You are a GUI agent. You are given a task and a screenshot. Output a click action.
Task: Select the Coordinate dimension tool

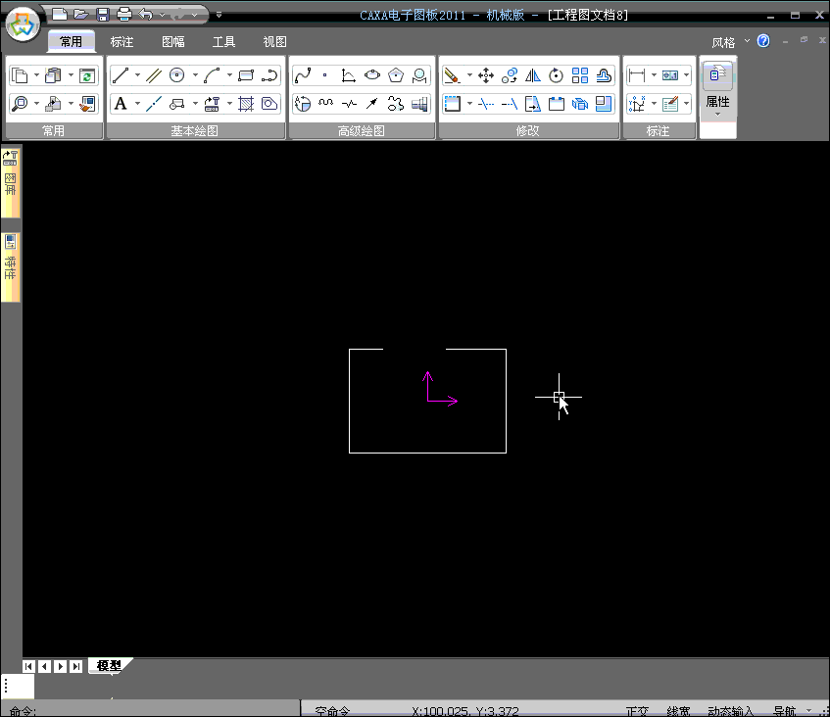[636, 104]
